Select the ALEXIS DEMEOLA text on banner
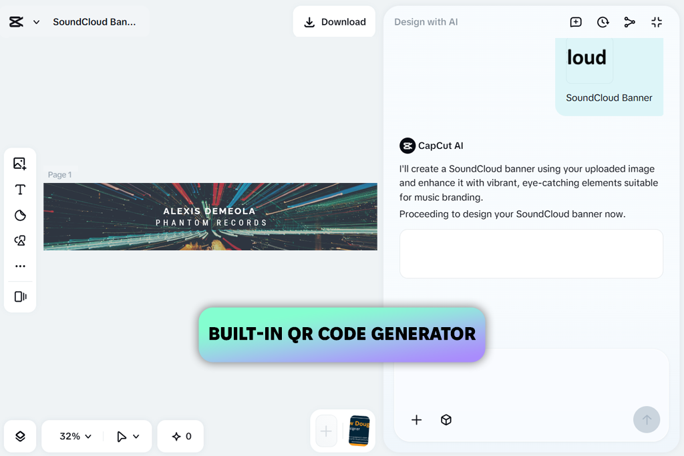 click(x=209, y=211)
